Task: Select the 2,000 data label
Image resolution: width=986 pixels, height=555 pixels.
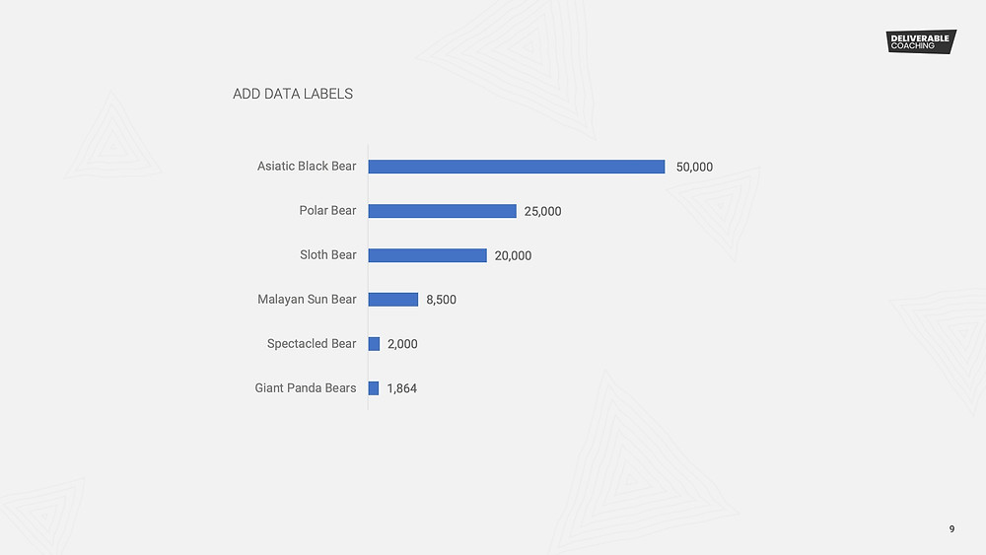Action: tap(402, 344)
